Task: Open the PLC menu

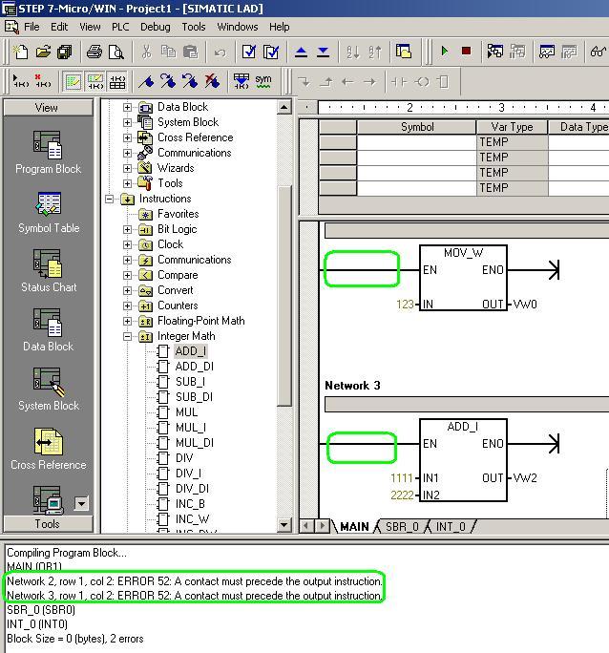Action: 120,27
